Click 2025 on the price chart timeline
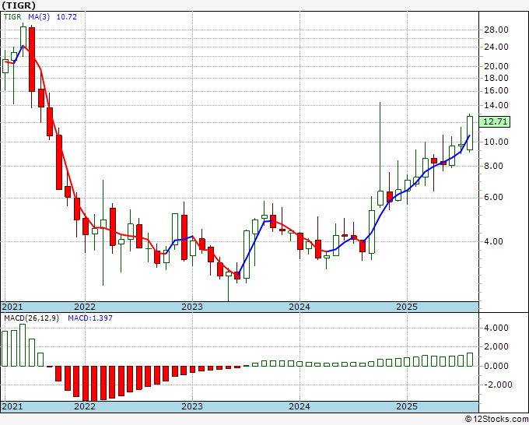 407,307
